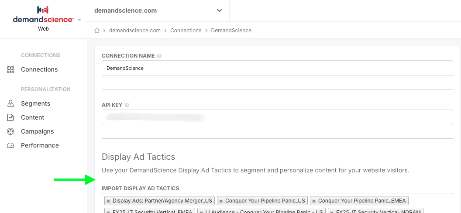Click the Connections grid icon in sidebar
Viewport: 461px width, 213px height.
pos(10,69)
